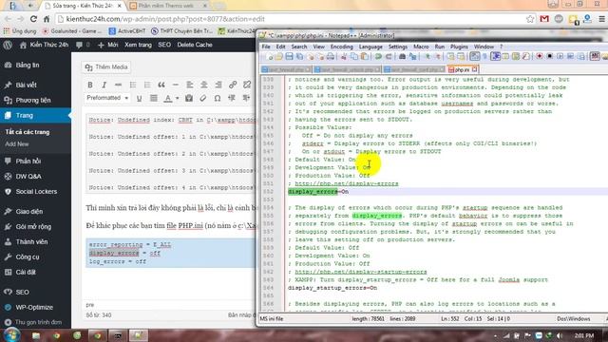
Task: Click the browser reload icon
Action: click(33, 19)
